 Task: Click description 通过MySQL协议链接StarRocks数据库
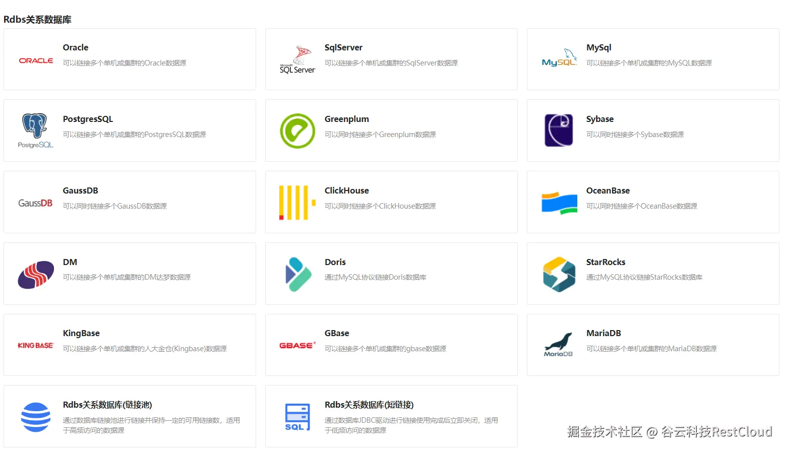[x=644, y=277]
